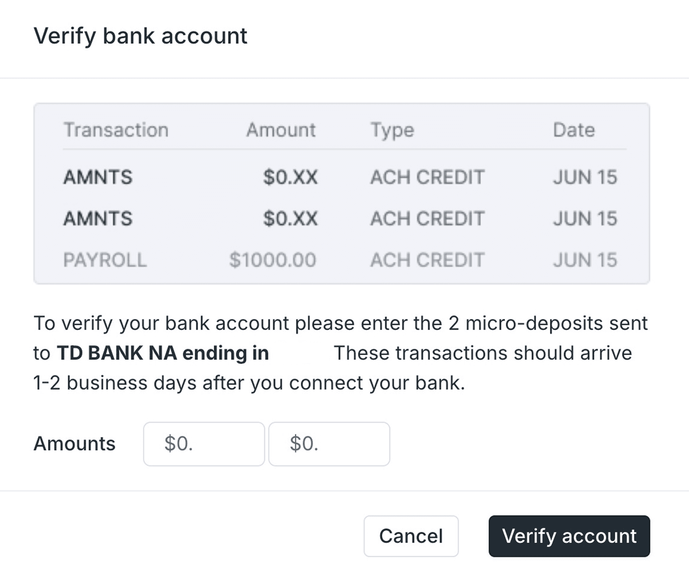The height and width of the screenshot is (575, 689).
Task: Focus the second micro-deposit amount field
Action: (329, 444)
